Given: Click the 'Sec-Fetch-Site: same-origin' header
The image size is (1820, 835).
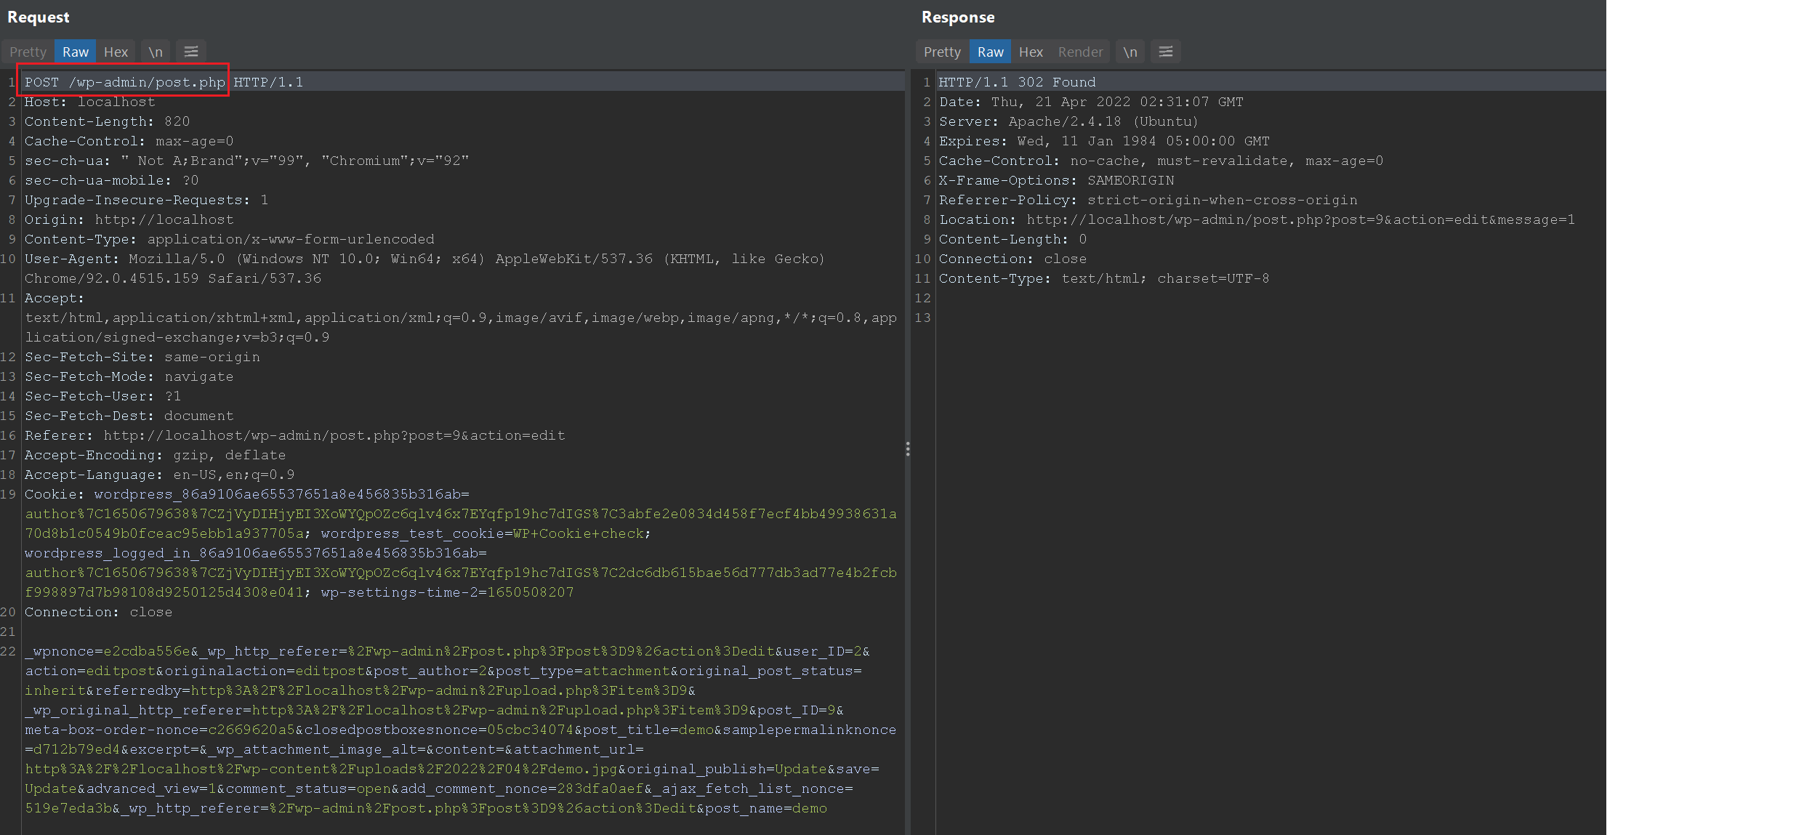Looking at the screenshot, I should [142, 357].
